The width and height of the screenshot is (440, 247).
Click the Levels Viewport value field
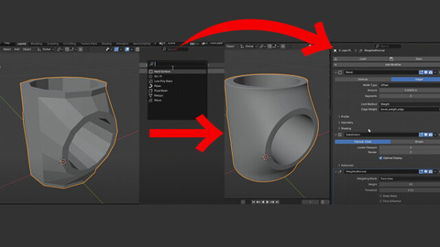coord(410,148)
